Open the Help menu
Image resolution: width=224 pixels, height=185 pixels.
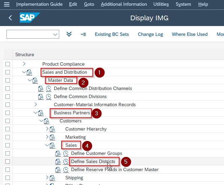click(x=203, y=4)
